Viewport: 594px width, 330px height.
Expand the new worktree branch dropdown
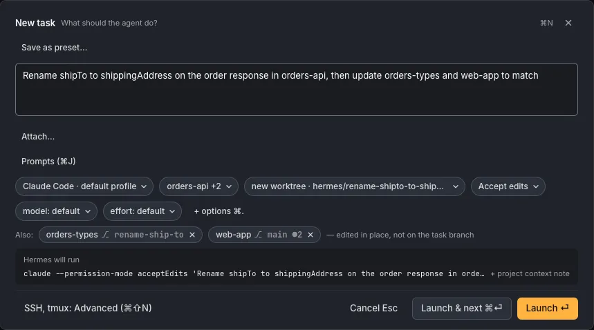[x=354, y=186]
